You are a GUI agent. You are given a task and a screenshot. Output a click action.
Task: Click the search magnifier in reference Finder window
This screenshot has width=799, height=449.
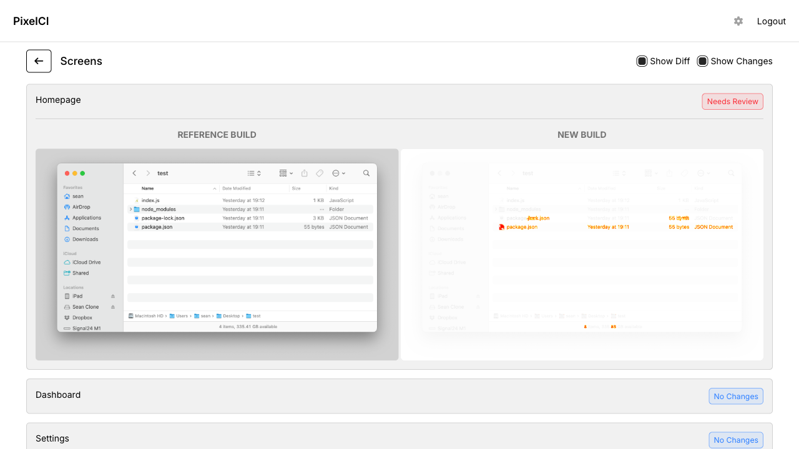[x=366, y=173]
